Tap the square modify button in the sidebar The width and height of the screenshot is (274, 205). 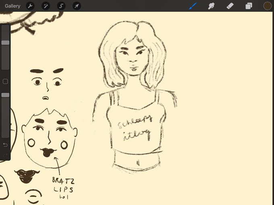click(5, 82)
